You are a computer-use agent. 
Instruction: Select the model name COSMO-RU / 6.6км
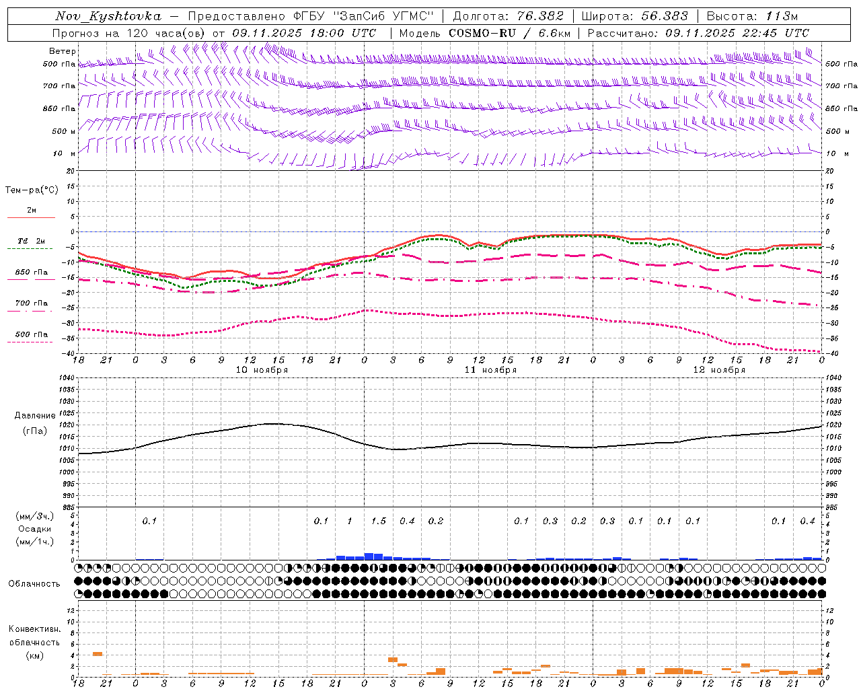point(509,33)
